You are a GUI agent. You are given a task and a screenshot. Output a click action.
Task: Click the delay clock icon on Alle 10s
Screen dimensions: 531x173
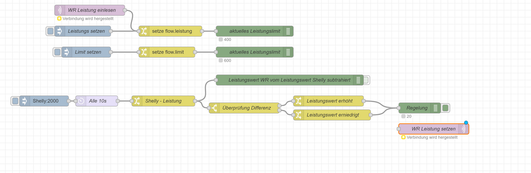click(x=81, y=101)
